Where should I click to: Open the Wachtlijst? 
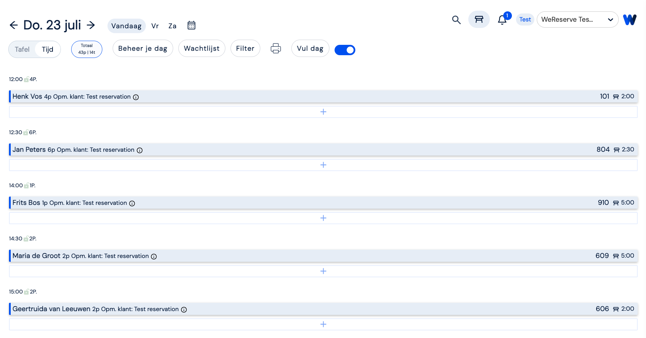coord(202,48)
